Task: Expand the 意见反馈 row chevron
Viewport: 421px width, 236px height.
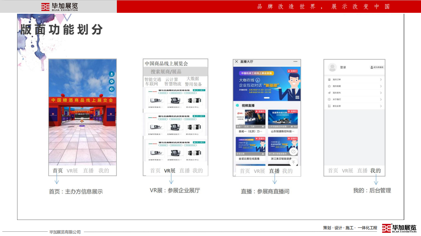Action: tap(381, 106)
